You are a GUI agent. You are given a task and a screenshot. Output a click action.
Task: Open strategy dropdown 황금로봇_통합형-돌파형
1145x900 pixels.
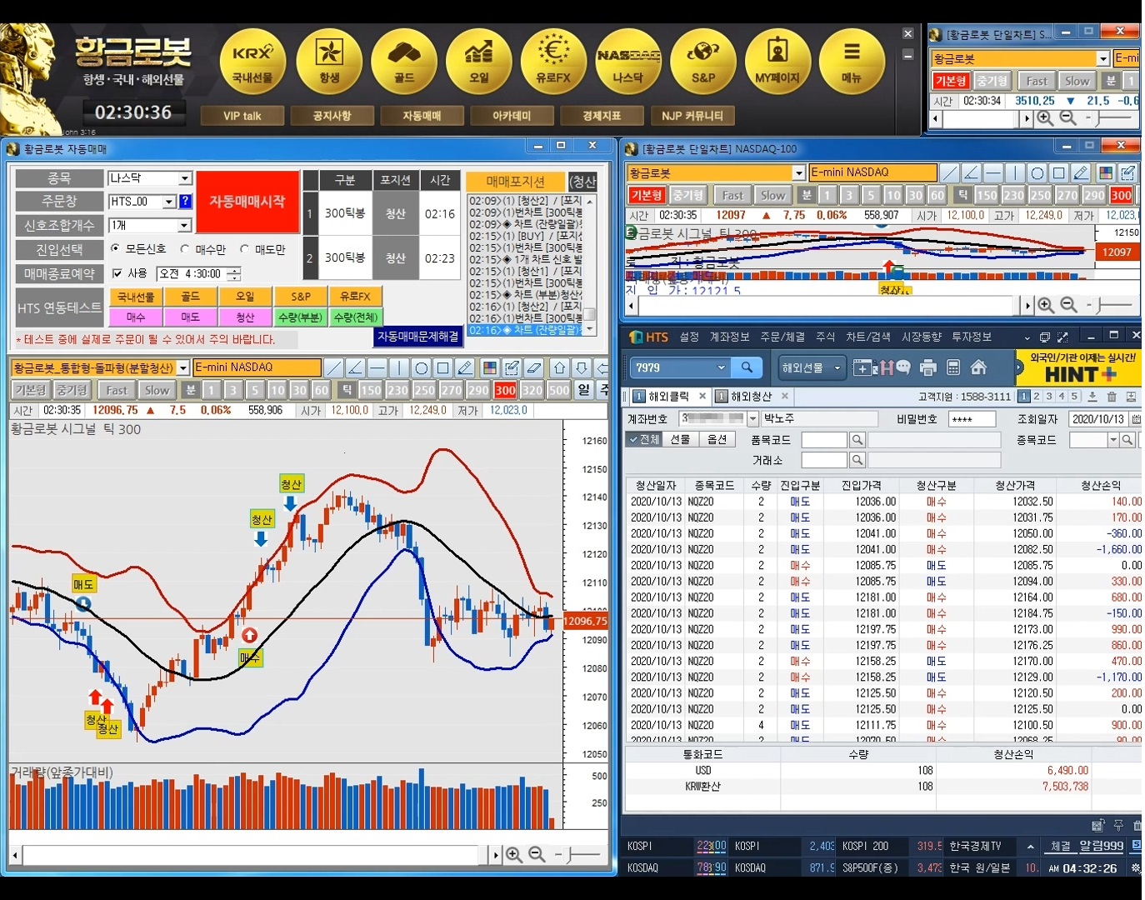tap(183, 368)
